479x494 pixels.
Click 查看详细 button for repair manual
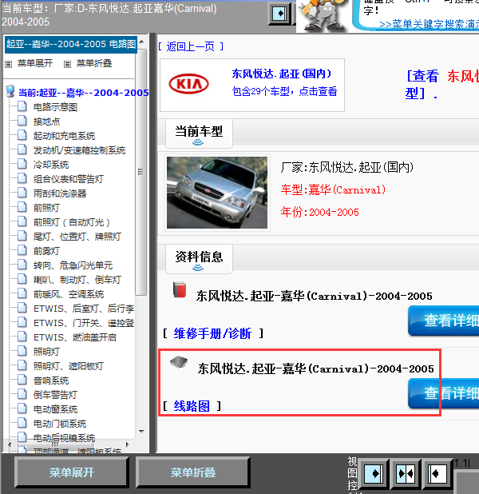[x=444, y=321]
